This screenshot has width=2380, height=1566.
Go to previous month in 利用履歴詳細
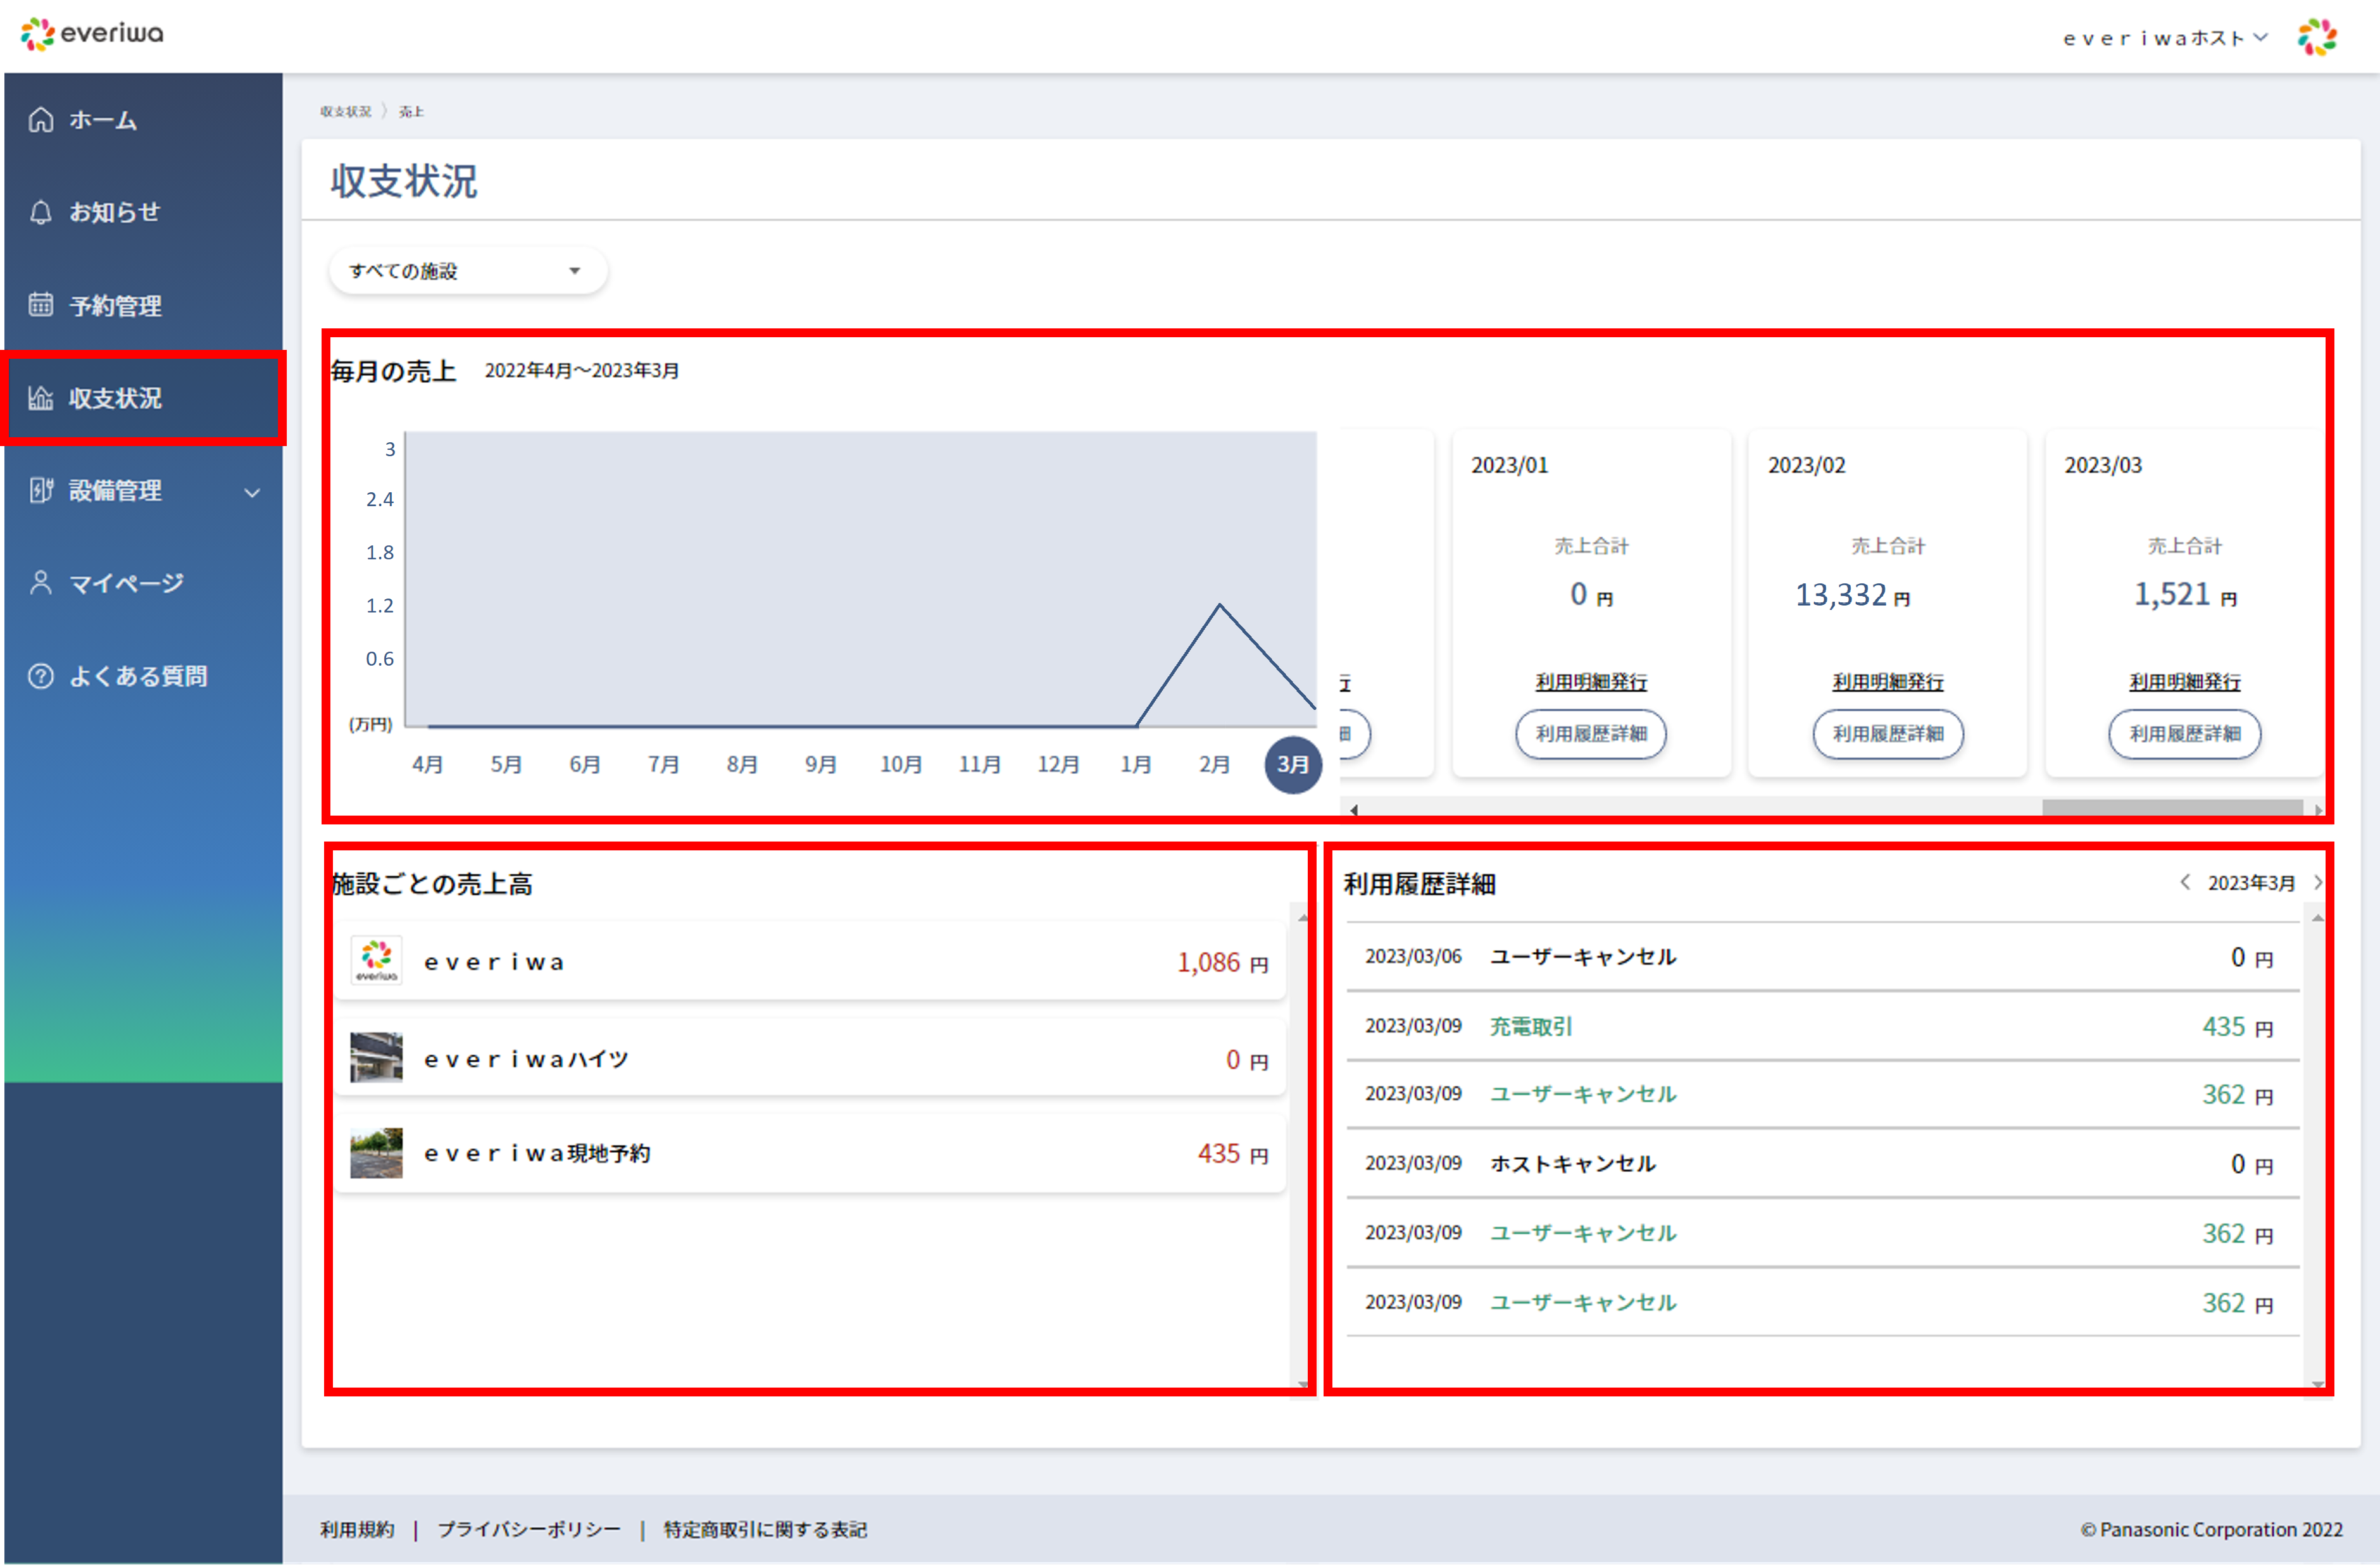pos(2185,881)
